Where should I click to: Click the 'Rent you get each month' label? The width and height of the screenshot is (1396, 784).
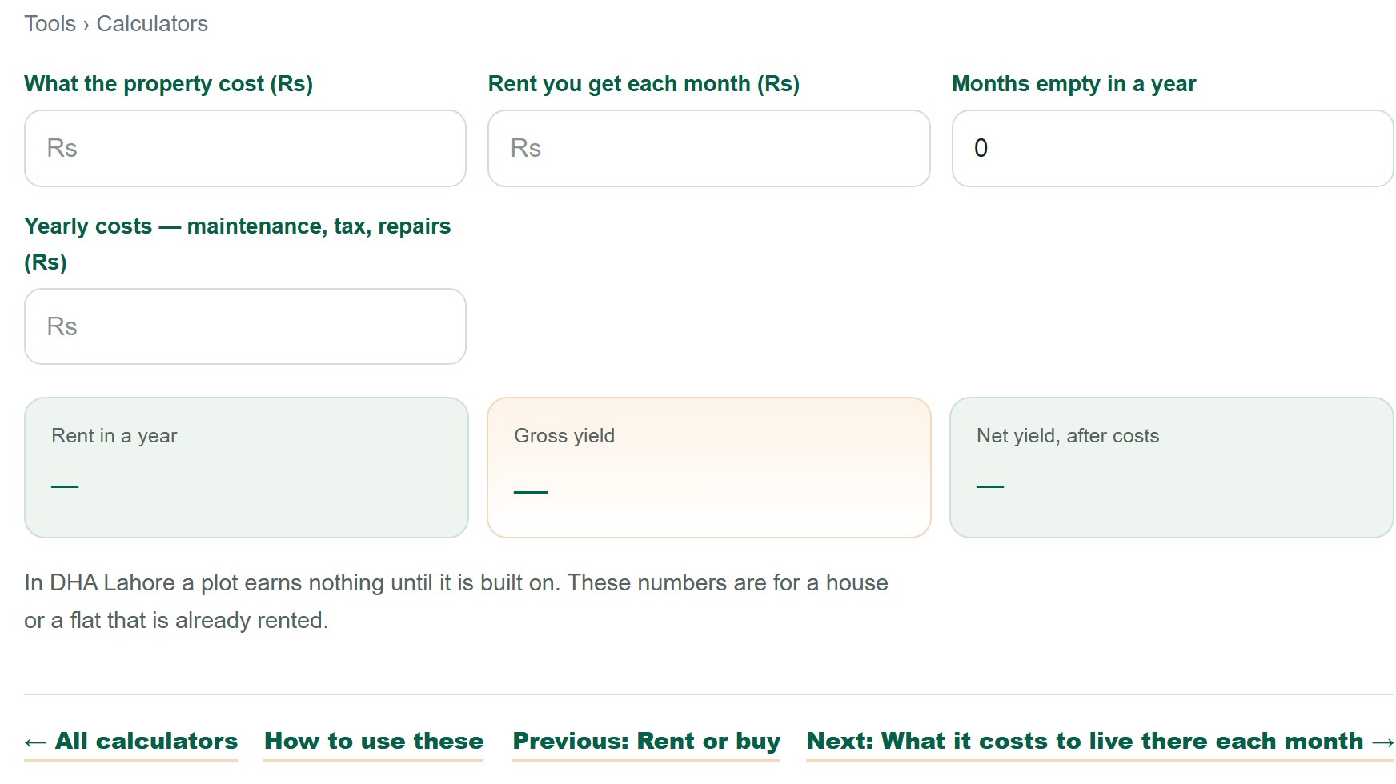tap(644, 84)
